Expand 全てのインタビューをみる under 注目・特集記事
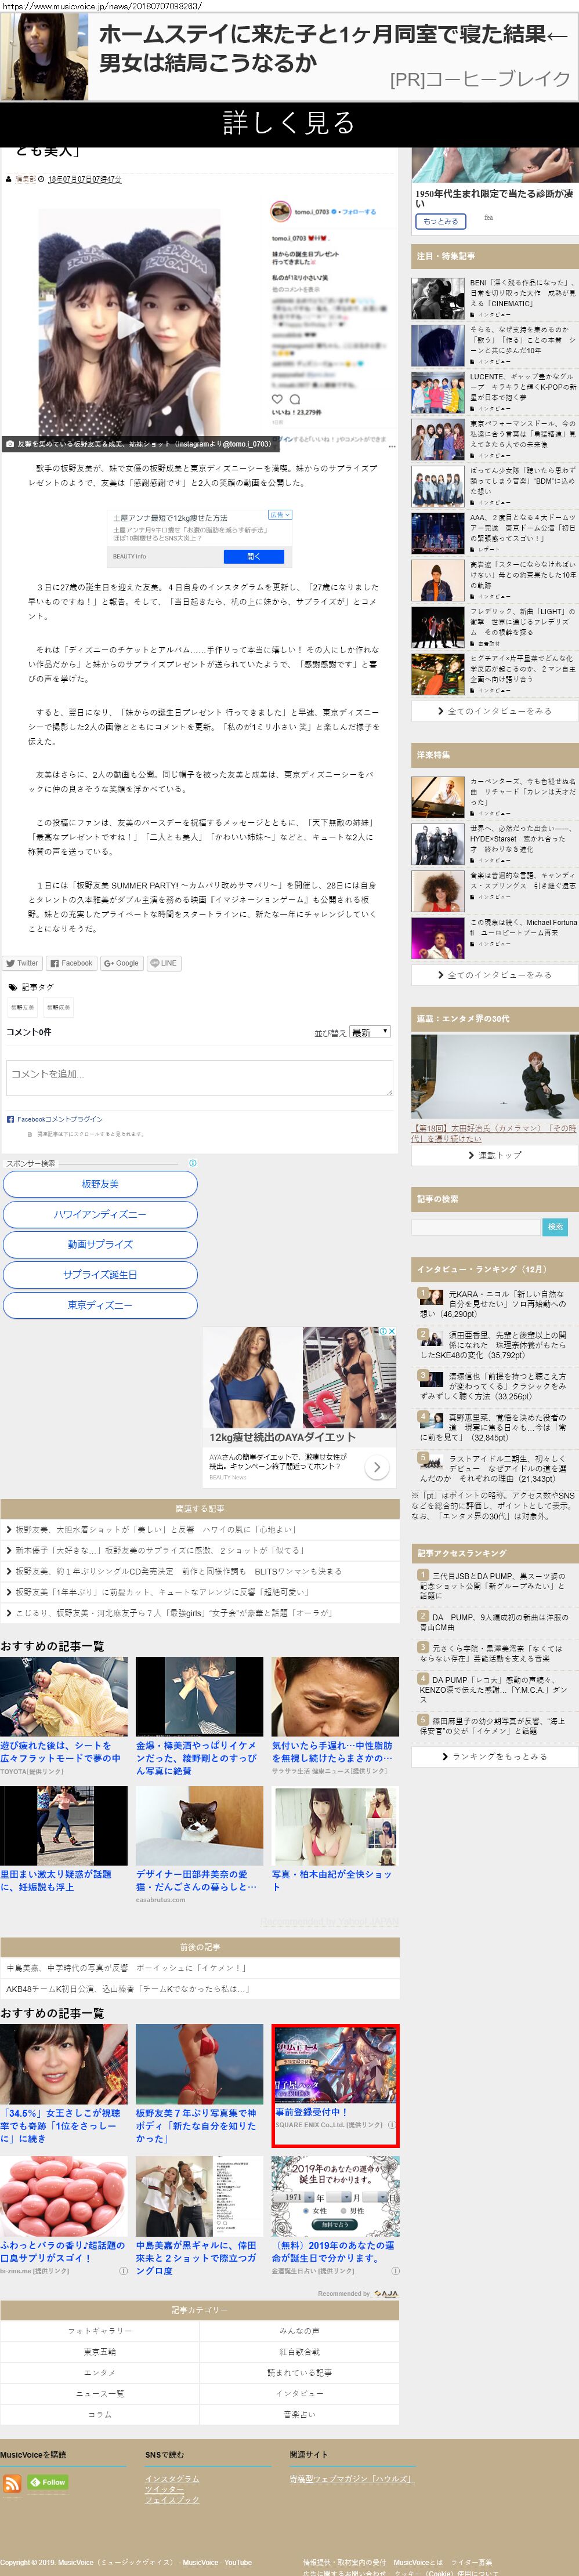Image resolution: width=579 pixels, height=2576 pixels. pyautogui.click(x=494, y=711)
